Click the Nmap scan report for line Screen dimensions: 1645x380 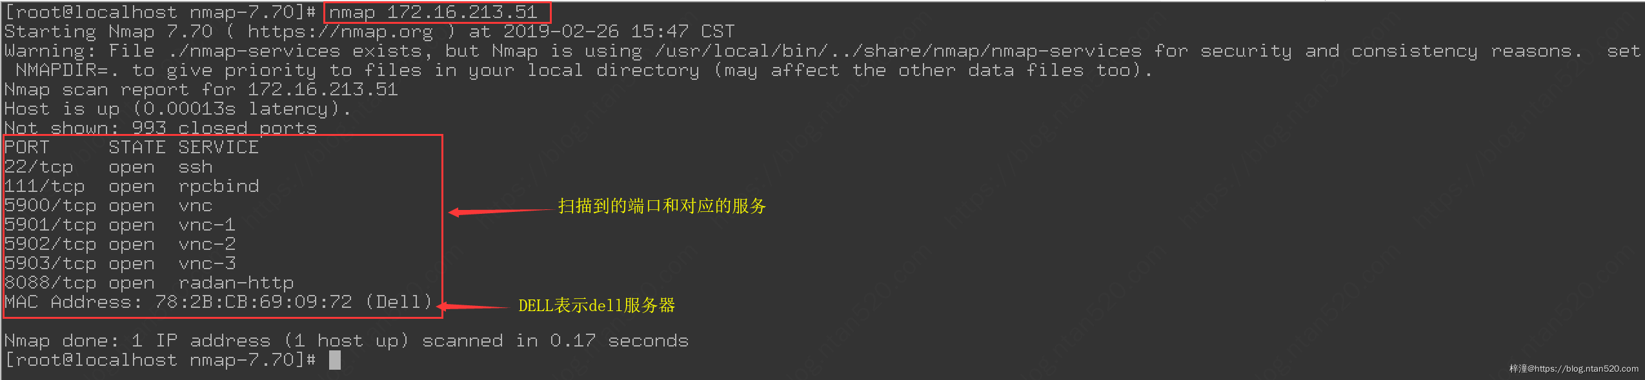pyautogui.click(x=201, y=90)
